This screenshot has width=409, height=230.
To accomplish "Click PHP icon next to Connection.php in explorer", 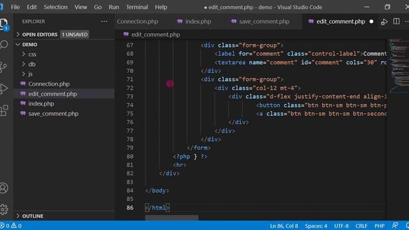I will [23, 84].
